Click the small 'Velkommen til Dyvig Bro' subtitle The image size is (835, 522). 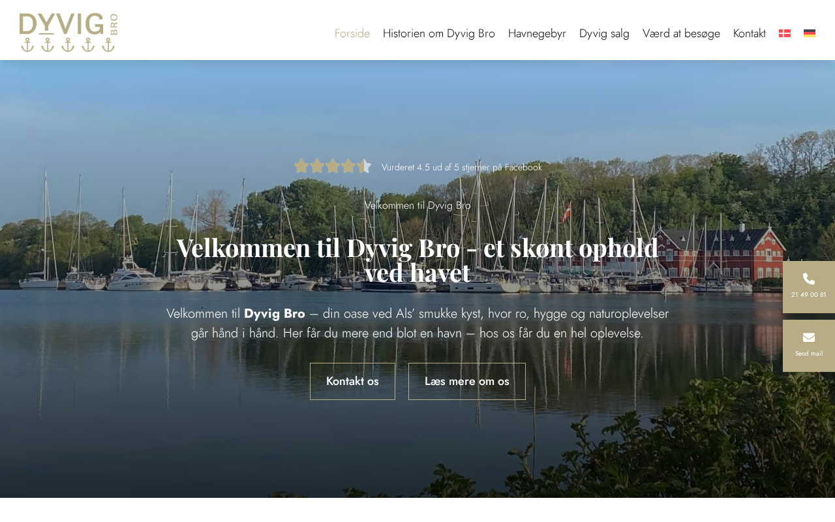point(417,206)
